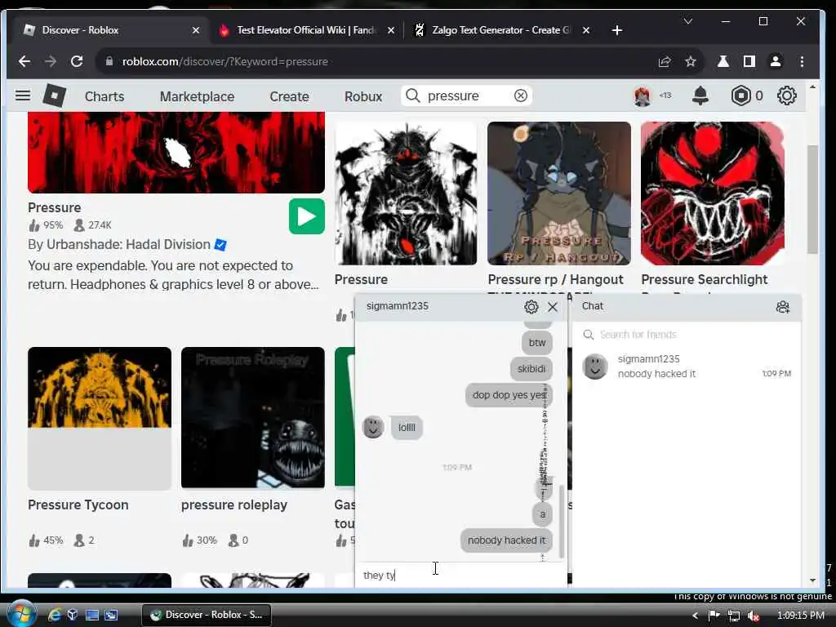
Task: Click the chat conversation scrollbar
Action: click(x=562, y=522)
